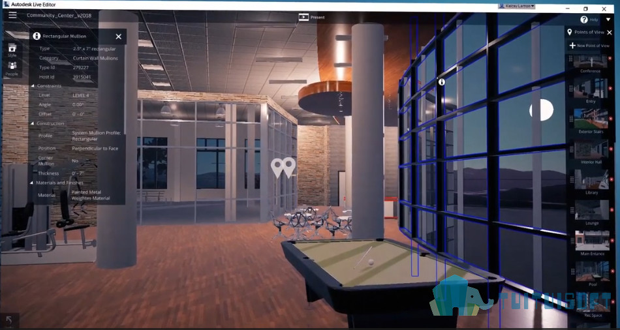Go to the Library point of view
The image size is (620, 330).
coord(591,179)
